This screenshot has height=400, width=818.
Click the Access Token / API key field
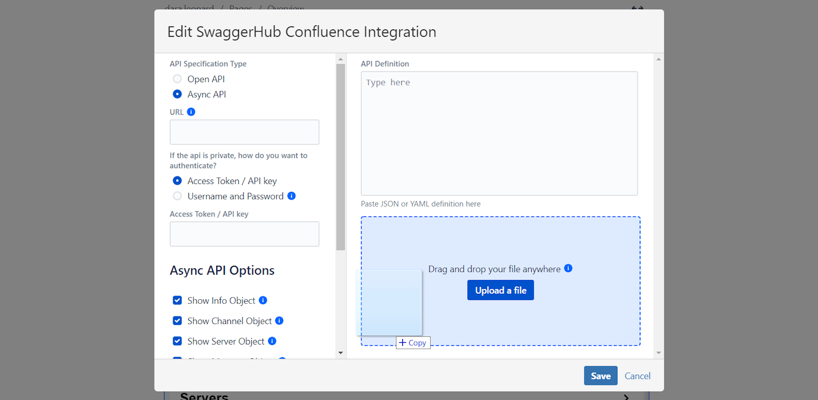(244, 234)
